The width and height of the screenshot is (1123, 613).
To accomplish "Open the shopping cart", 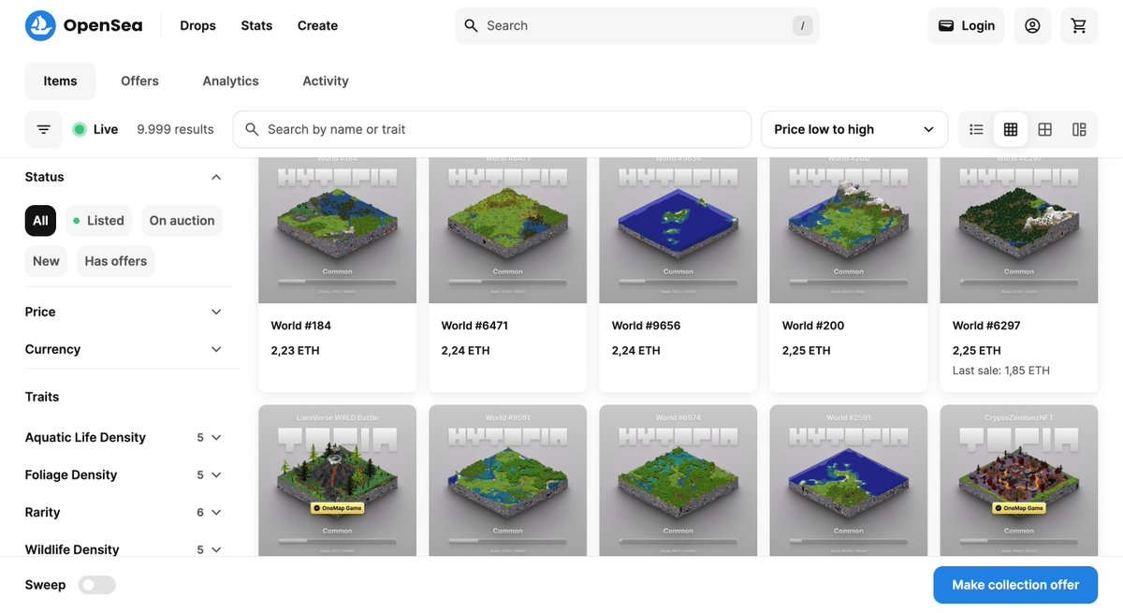I will coord(1079,25).
